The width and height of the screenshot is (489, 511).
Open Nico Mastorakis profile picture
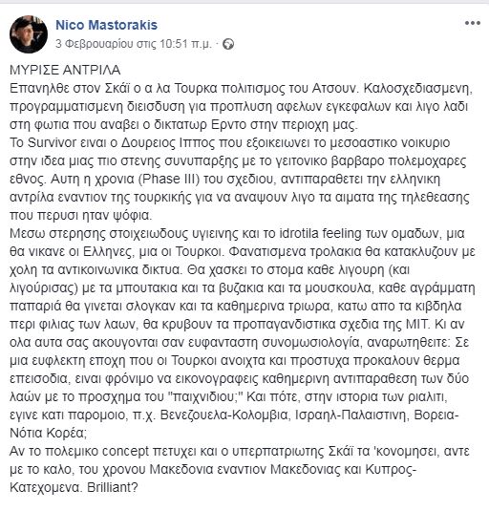[x=29, y=34]
